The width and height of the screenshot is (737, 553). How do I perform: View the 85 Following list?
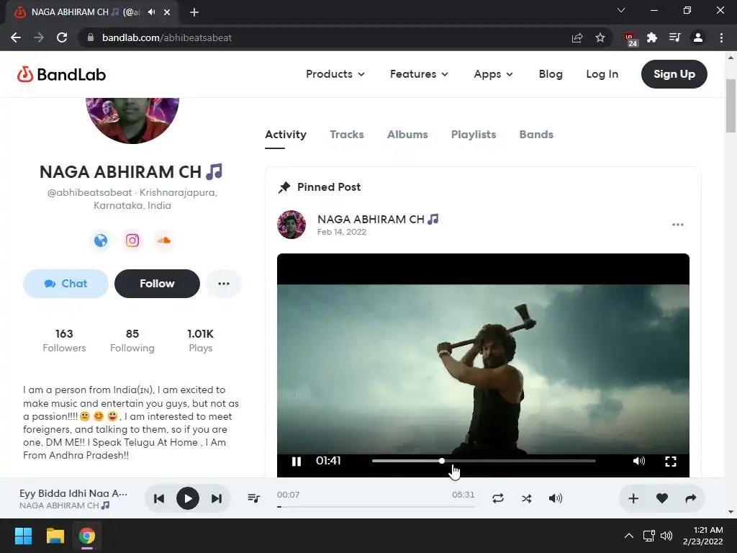click(x=132, y=341)
